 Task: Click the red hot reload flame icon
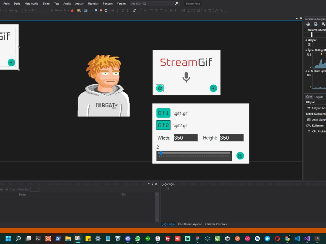pyautogui.click(x=72, y=10)
